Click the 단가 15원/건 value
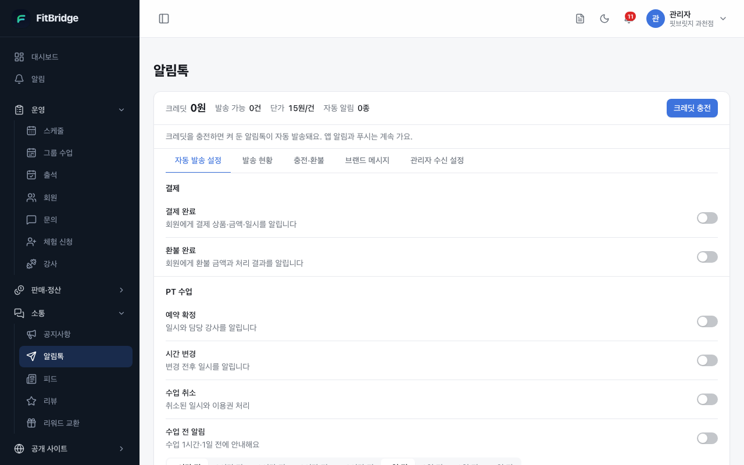The width and height of the screenshot is (744, 465). 301,108
